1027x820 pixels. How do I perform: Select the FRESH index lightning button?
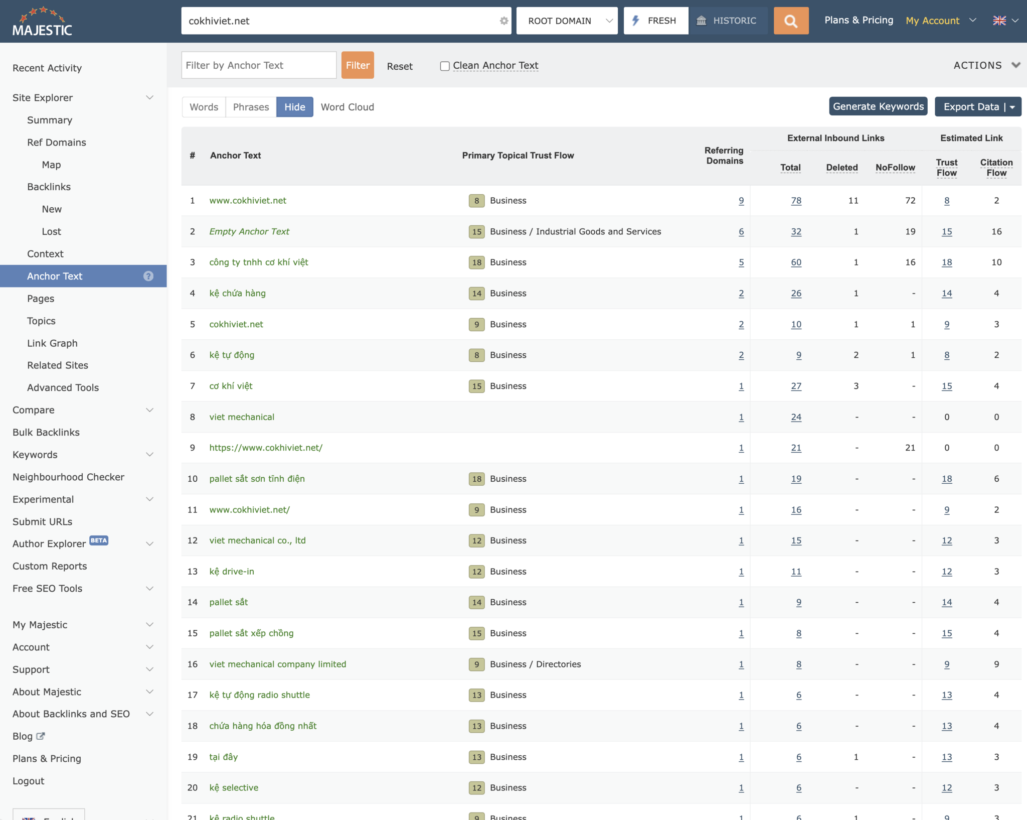point(655,21)
